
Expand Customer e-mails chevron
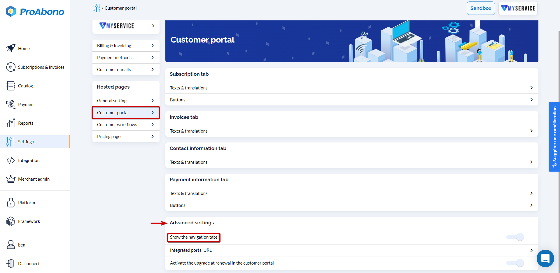[x=153, y=69]
